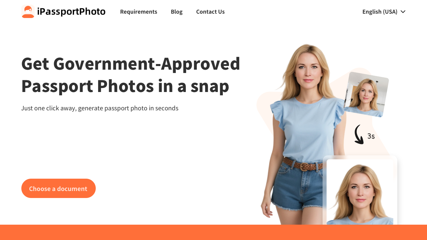Click the Passport Photos in a snap line
Viewport: 427px width, 240px height.
click(x=125, y=86)
